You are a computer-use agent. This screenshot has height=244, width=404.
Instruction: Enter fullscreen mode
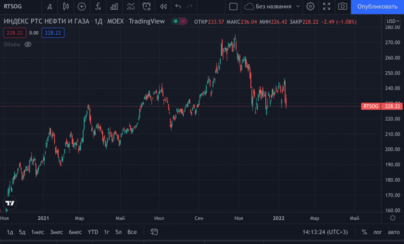[x=326, y=6]
